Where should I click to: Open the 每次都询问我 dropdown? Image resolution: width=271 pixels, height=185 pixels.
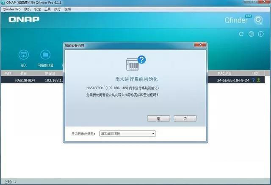coord(127,134)
